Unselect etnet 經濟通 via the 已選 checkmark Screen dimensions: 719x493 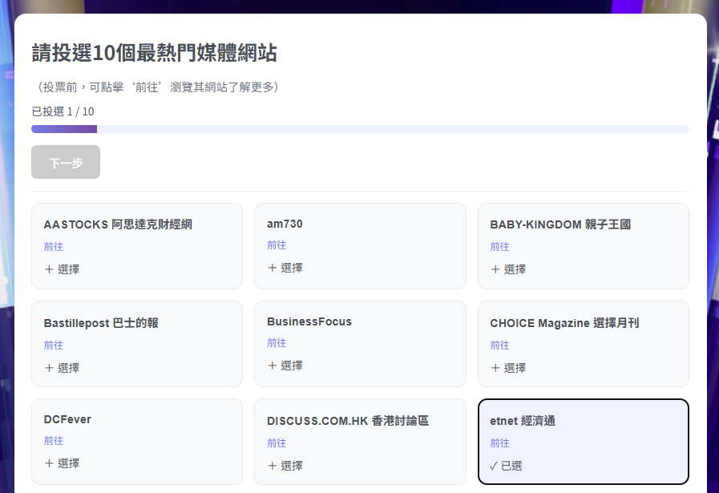point(506,466)
